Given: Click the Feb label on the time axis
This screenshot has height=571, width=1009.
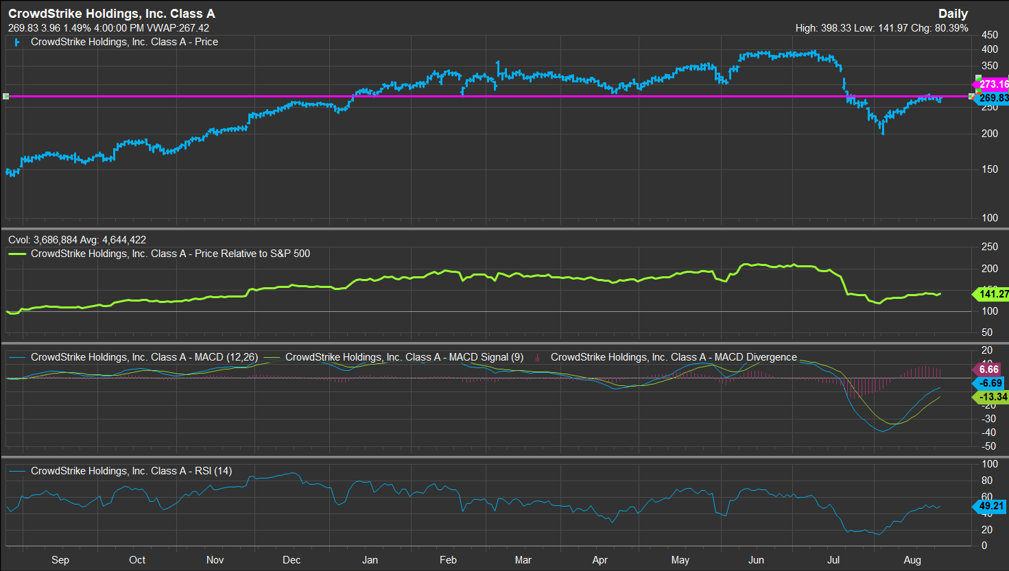Looking at the screenshot, I should [x=448, y=560].
